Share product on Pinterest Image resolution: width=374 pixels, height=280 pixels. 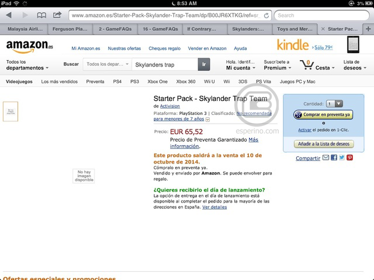click(349, 157)
